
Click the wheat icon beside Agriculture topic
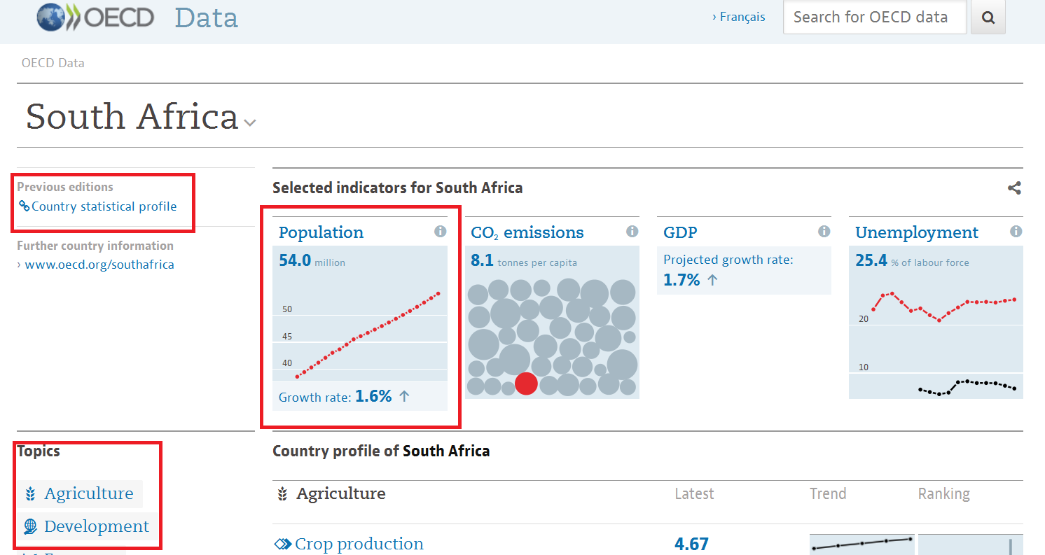30,494
